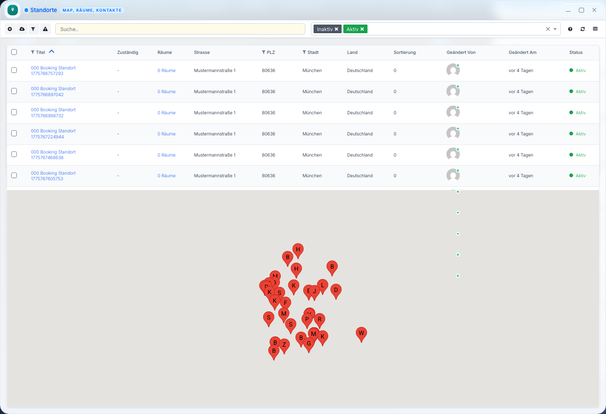This screenshot has height=414, width=606.
Task: Open the PLZ column filter
Action: coord(264,52)
